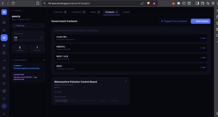This screenshot has width=218, height=117.
Task: Set engagement to Email sent
Action: pos(74,101)
